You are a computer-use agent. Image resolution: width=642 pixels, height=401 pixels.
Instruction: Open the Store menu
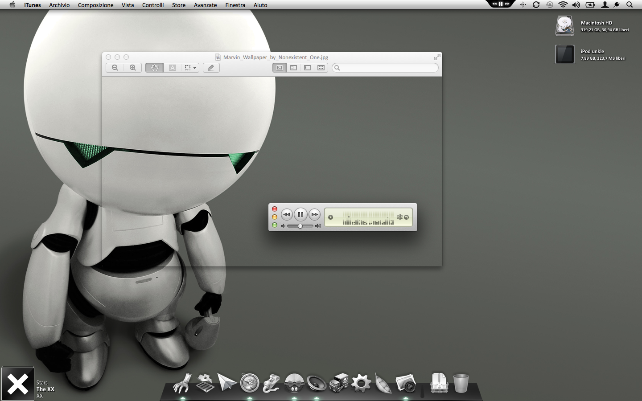179,5
